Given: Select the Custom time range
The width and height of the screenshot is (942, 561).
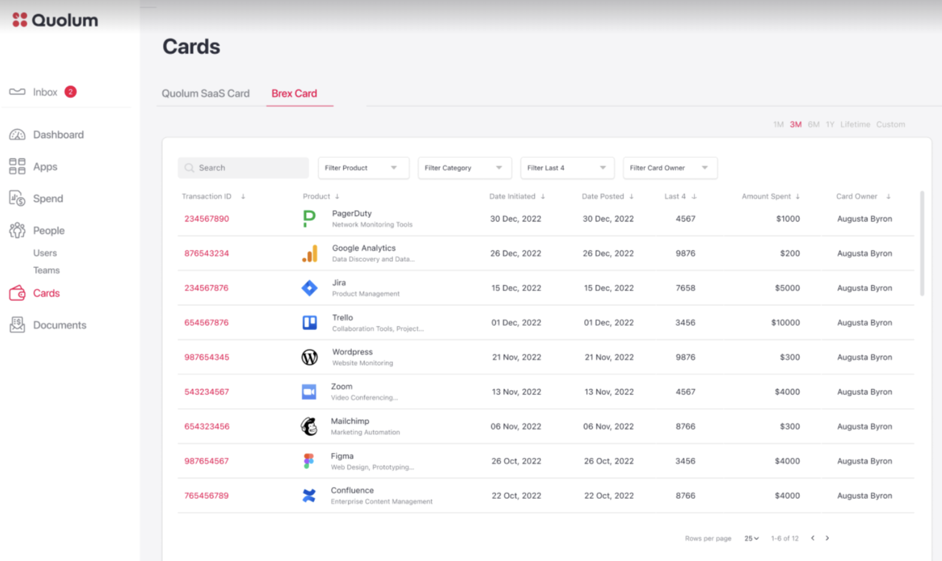Looking at the screenshot, I should [891, 124].
